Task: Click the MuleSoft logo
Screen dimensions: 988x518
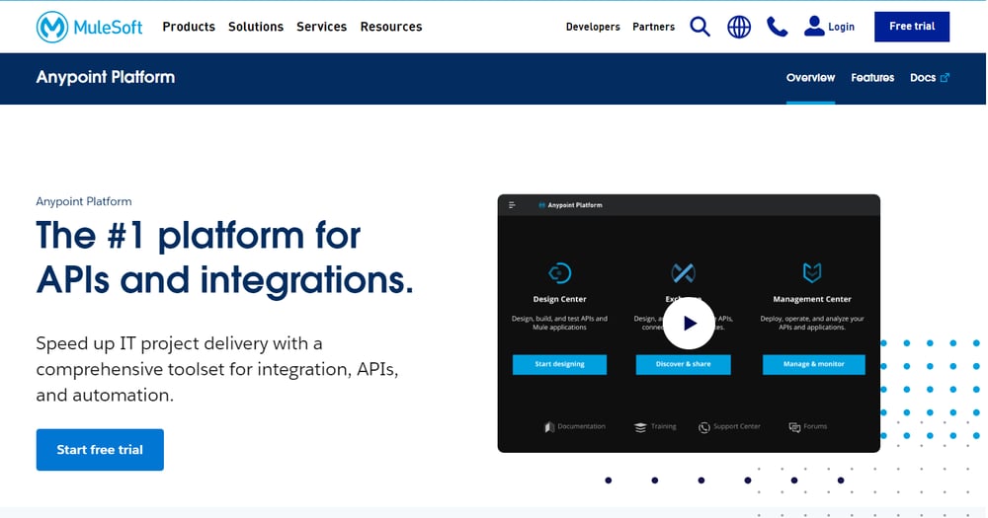Action: coord(90,27)
